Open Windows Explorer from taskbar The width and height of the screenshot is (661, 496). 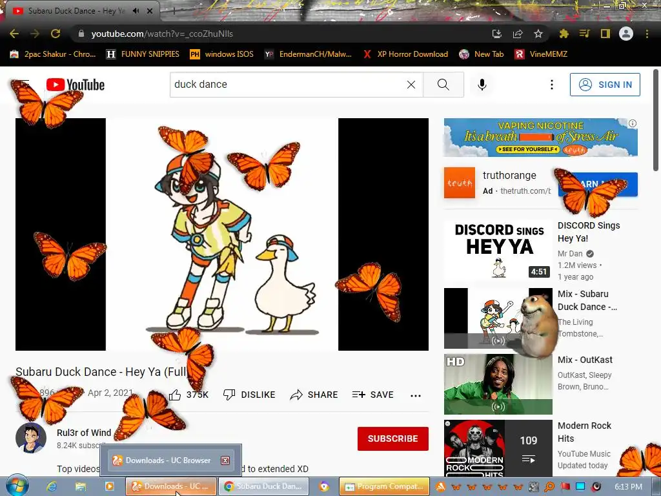click(x=81, y=486)
